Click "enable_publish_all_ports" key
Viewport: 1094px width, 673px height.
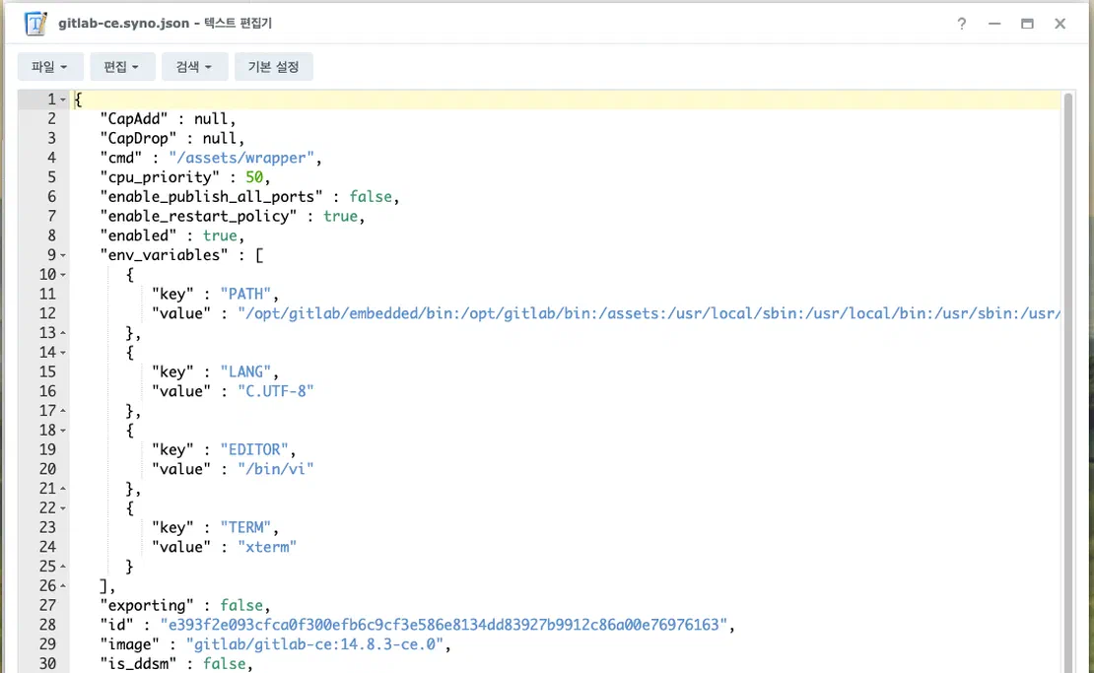211,197
